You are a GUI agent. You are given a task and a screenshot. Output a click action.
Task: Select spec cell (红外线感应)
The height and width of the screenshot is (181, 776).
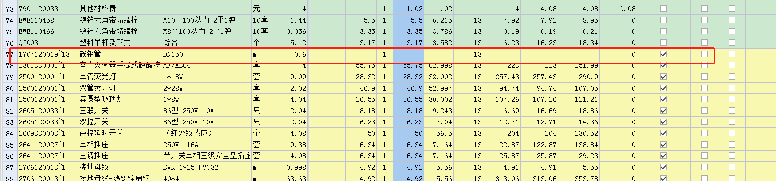coord(207,133)
